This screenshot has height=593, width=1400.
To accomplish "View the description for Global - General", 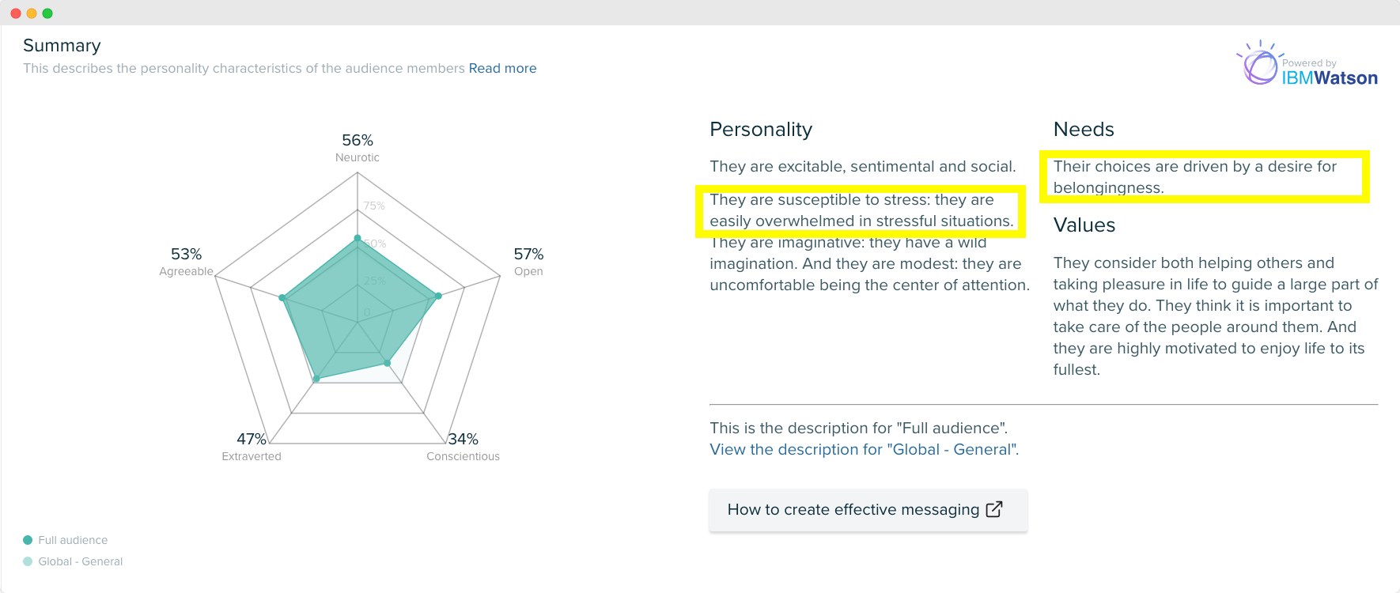I will [x=864, y=449].
